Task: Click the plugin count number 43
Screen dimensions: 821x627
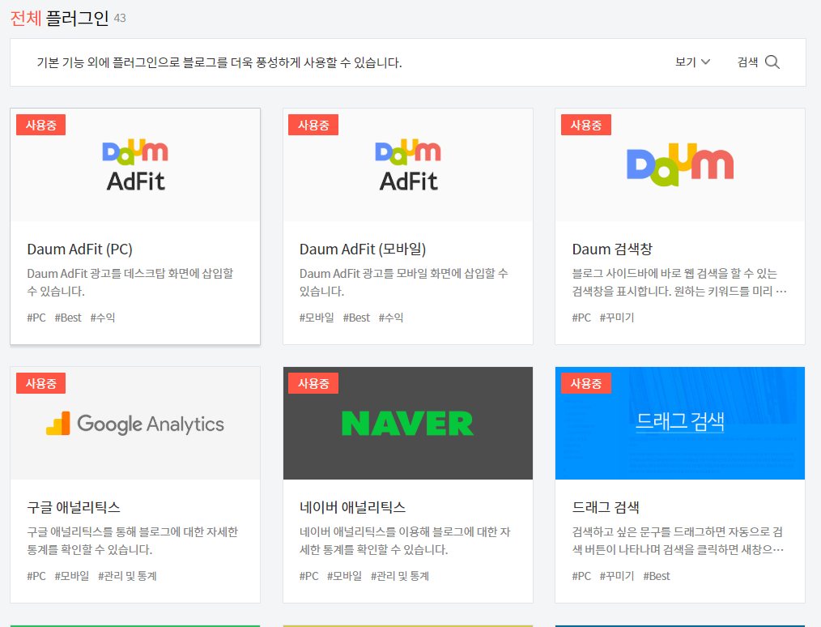Action: pos(120,19)
